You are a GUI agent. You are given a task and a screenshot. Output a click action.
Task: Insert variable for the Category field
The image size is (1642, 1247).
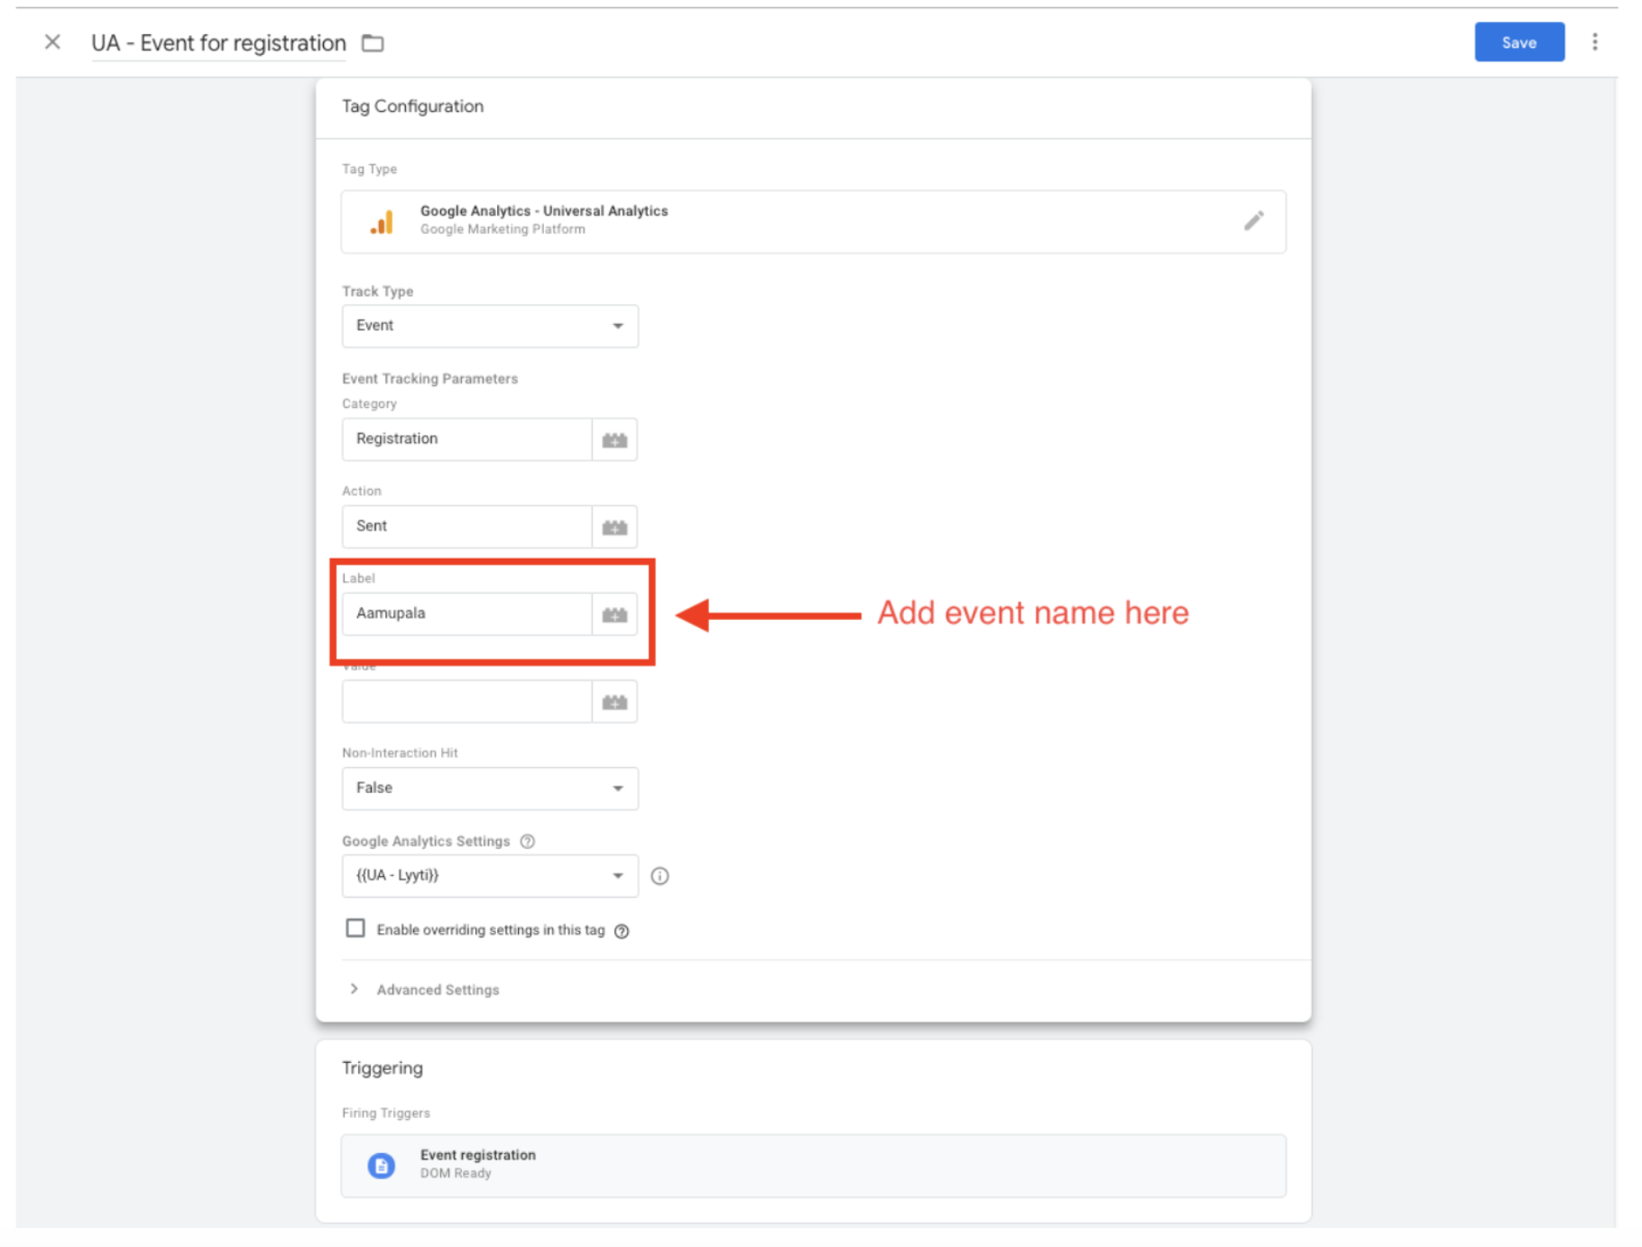[614, 440]
